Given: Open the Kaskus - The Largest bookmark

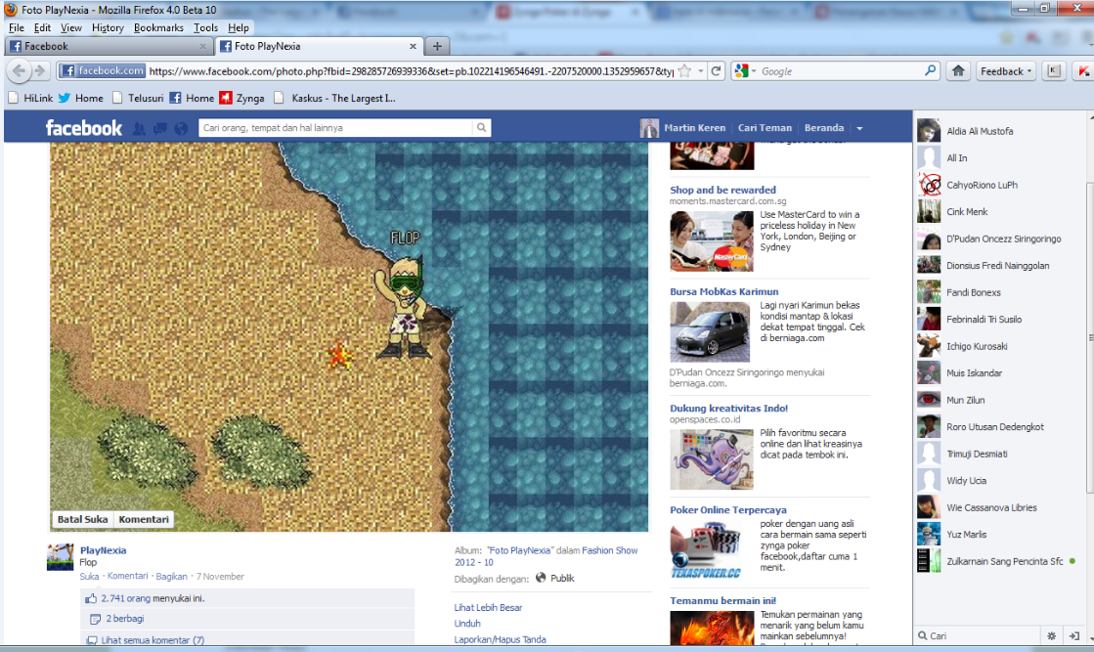Looking at the screenshot, I should tap(335, 99).
